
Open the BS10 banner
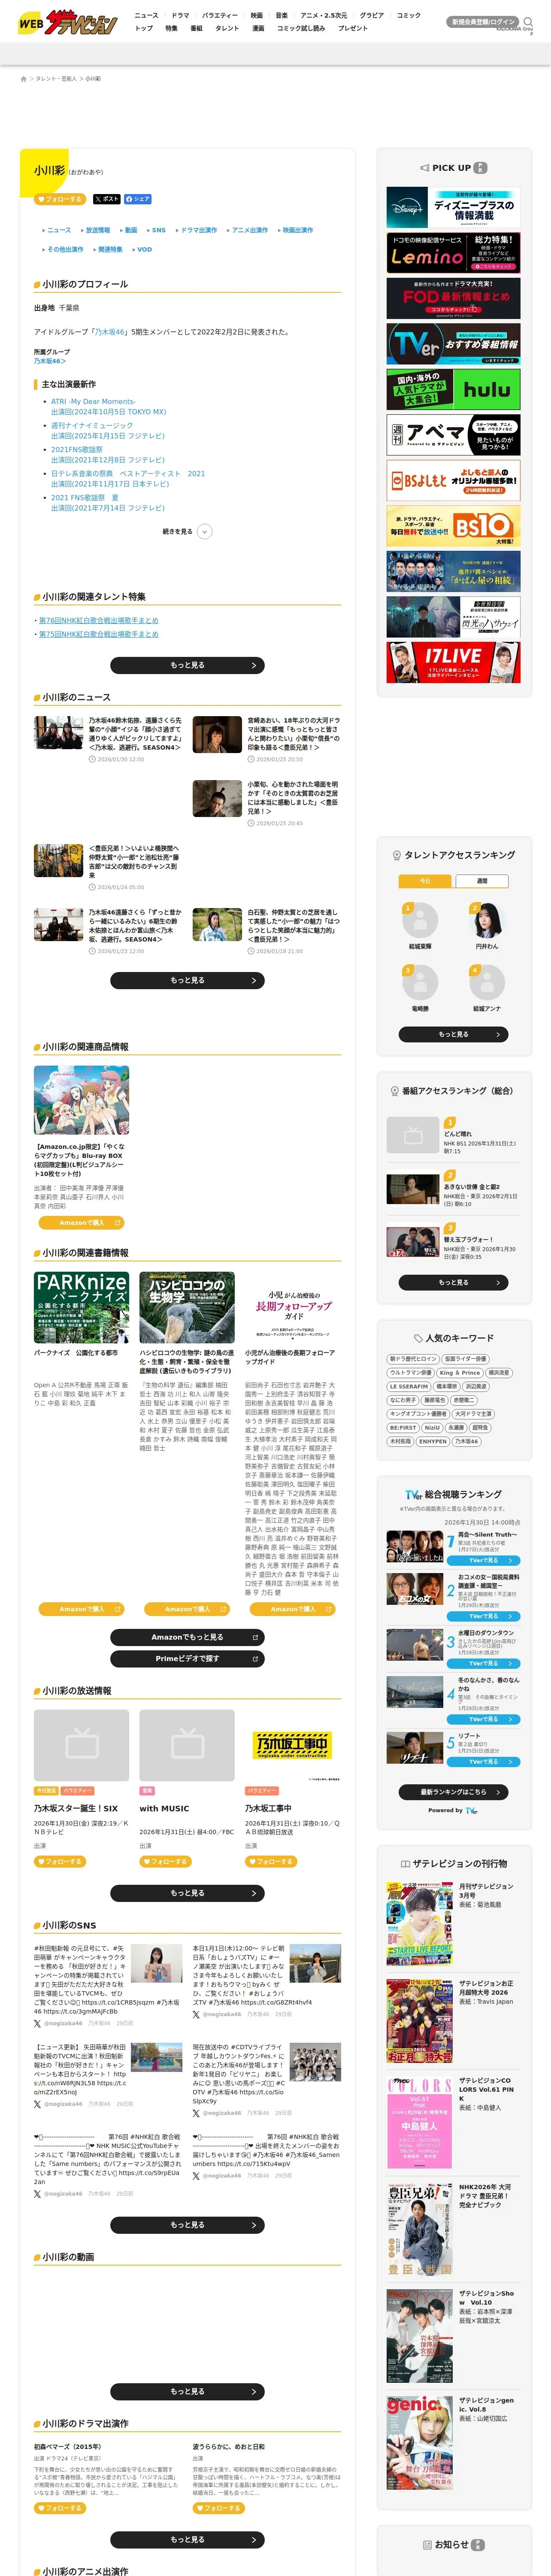453,526
